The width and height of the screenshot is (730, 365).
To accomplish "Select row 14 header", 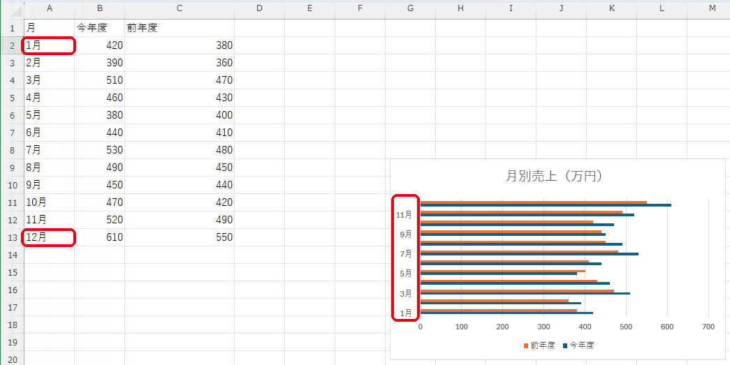I will click(12, 255).
